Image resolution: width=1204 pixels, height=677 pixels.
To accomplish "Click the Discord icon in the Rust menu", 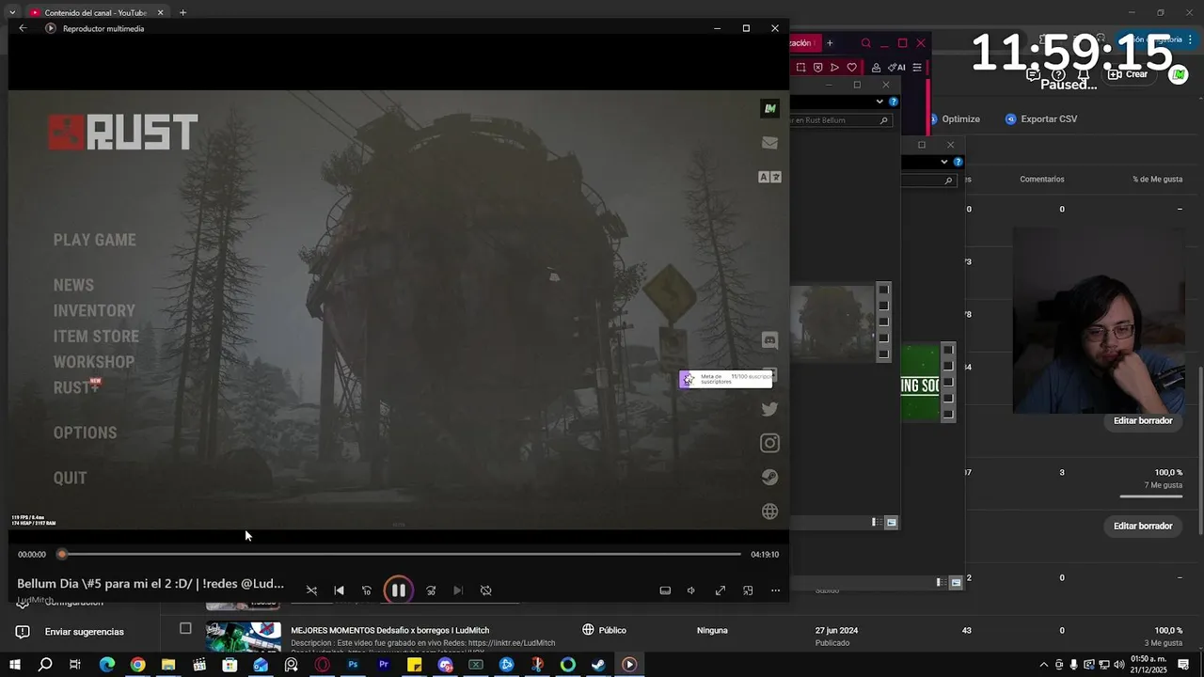I will coord(769,340).
